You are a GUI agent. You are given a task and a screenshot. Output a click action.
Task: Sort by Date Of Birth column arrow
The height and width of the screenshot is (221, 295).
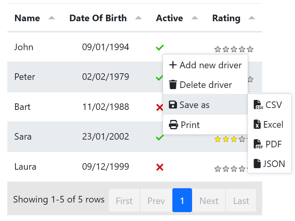[138, 18]
